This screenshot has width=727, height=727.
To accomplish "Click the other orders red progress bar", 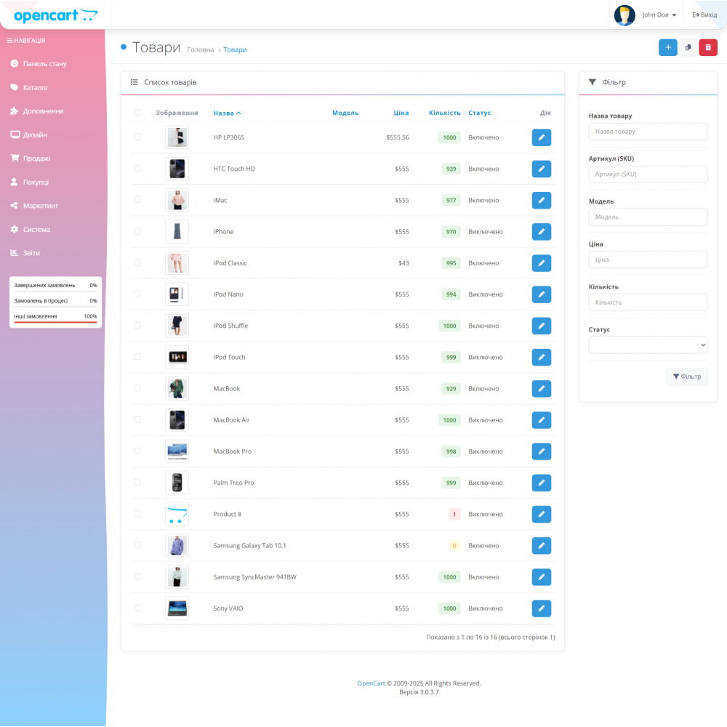I will coord(55,322).
